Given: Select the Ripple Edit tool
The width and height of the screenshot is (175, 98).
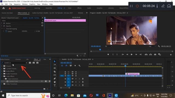Looking at the screenshot, I should point(55,68).
